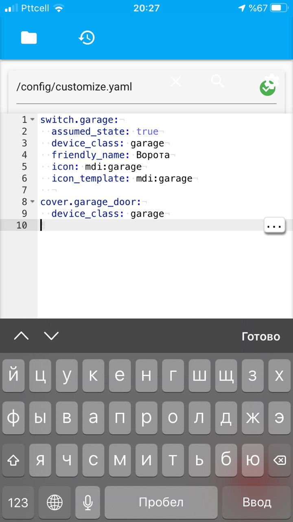
Task: Tap the н key
Action: click(x=146, y=376)
